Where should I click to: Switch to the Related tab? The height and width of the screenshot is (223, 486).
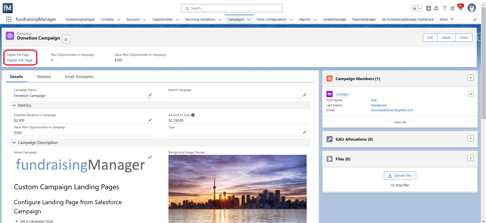(x=44, y=77)
